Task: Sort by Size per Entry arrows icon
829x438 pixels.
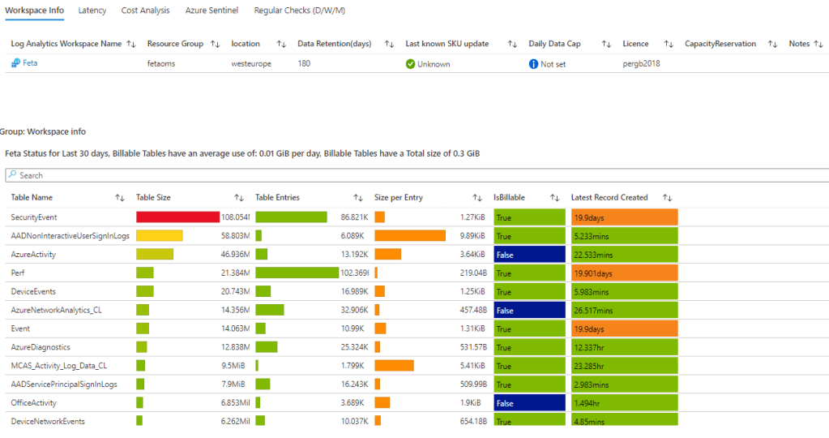Action: point(477,198)
